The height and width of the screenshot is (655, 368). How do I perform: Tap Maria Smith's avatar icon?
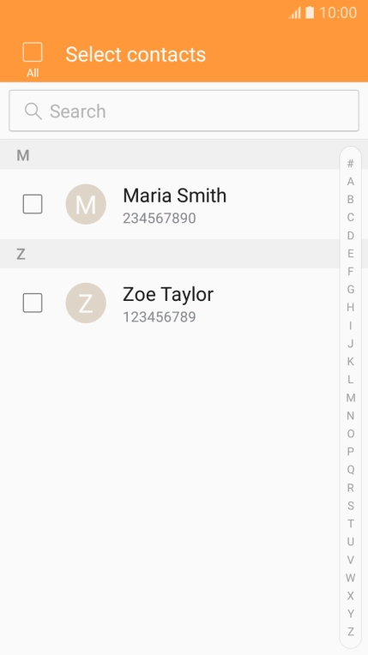click(x=86, y=204)
